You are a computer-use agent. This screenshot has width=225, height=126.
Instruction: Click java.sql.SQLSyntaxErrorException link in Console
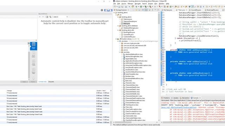coord(179,107)
